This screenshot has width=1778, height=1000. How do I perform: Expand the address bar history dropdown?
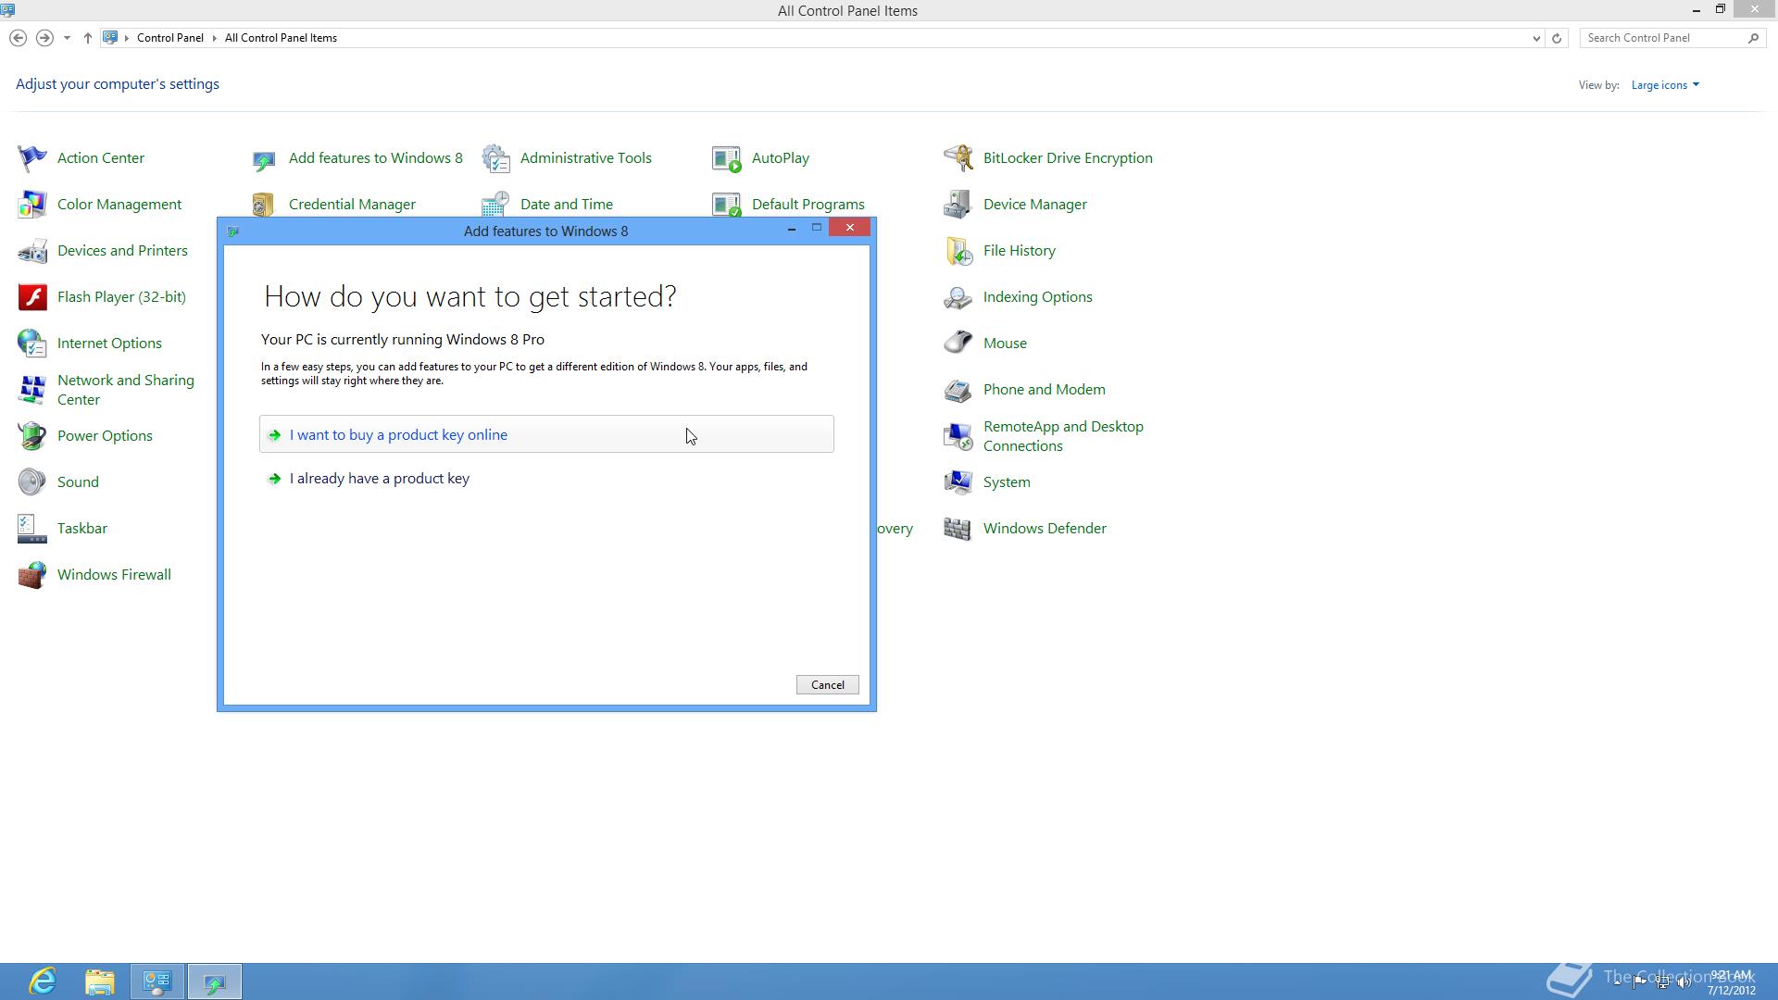[x=1536, y=38]
